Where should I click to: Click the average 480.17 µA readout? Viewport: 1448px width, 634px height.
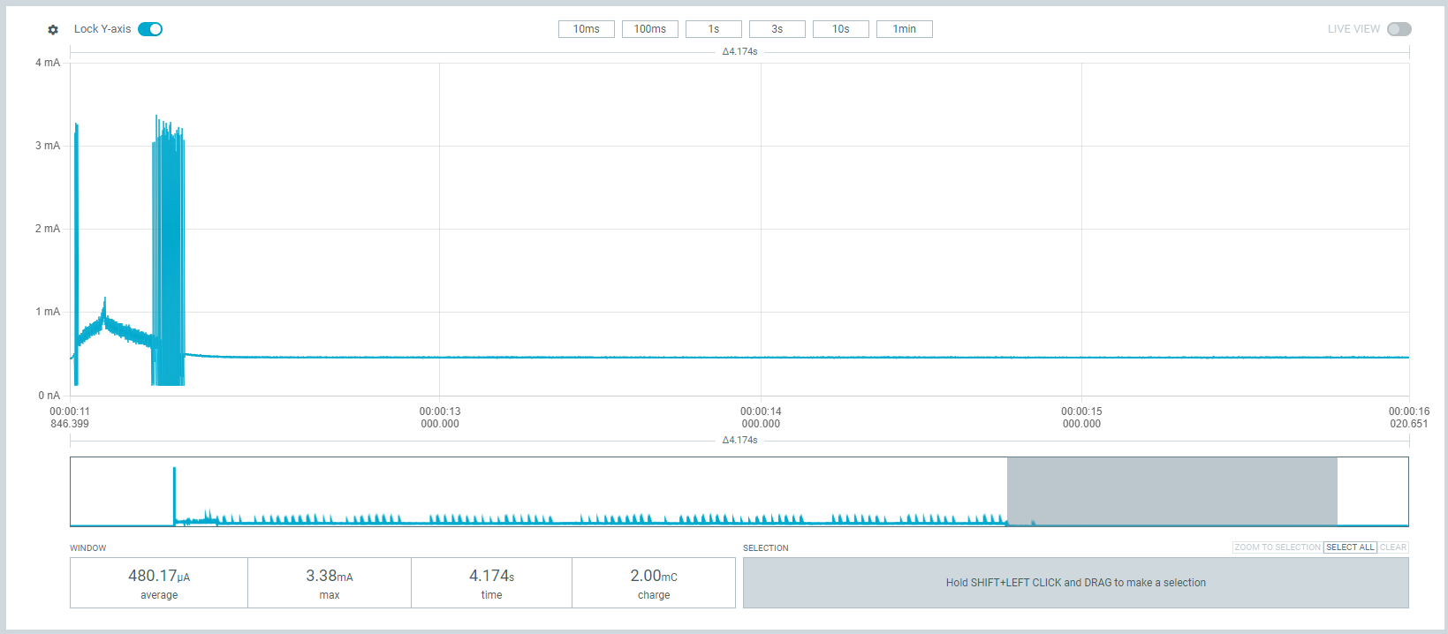coord(159,583)
